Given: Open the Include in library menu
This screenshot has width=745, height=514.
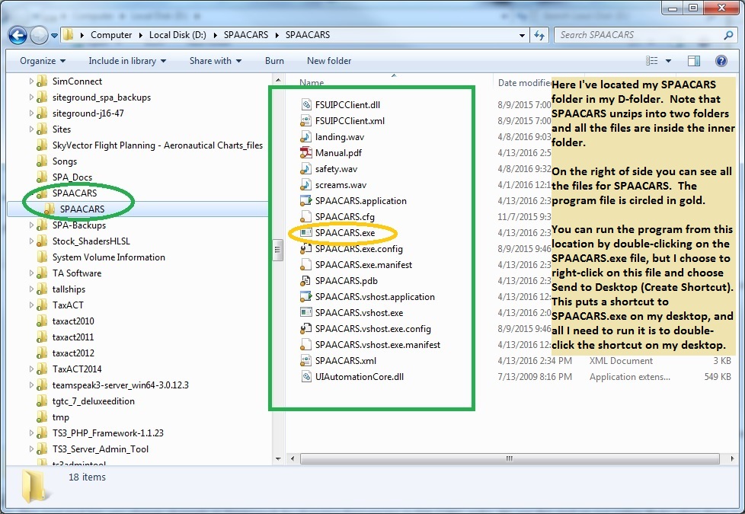Looking at the screenshot, I should point(127,61).
